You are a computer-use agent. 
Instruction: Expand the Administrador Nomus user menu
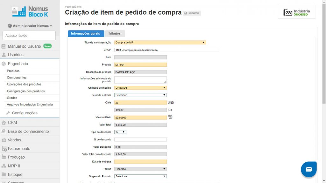30,26
